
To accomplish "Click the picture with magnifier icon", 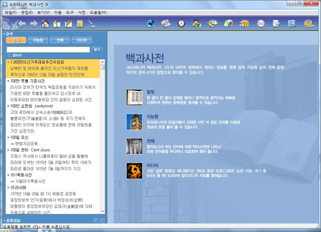I will tap(292, 24).
